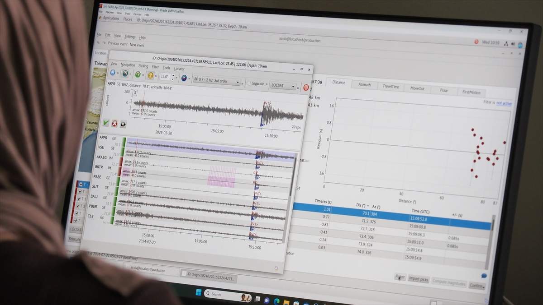Open the Filter menu

[155, 67]
